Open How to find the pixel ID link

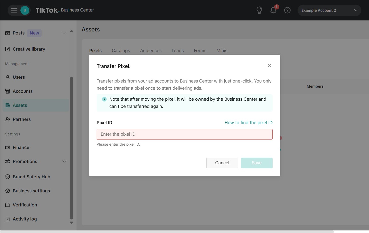[x=248, y=123]
